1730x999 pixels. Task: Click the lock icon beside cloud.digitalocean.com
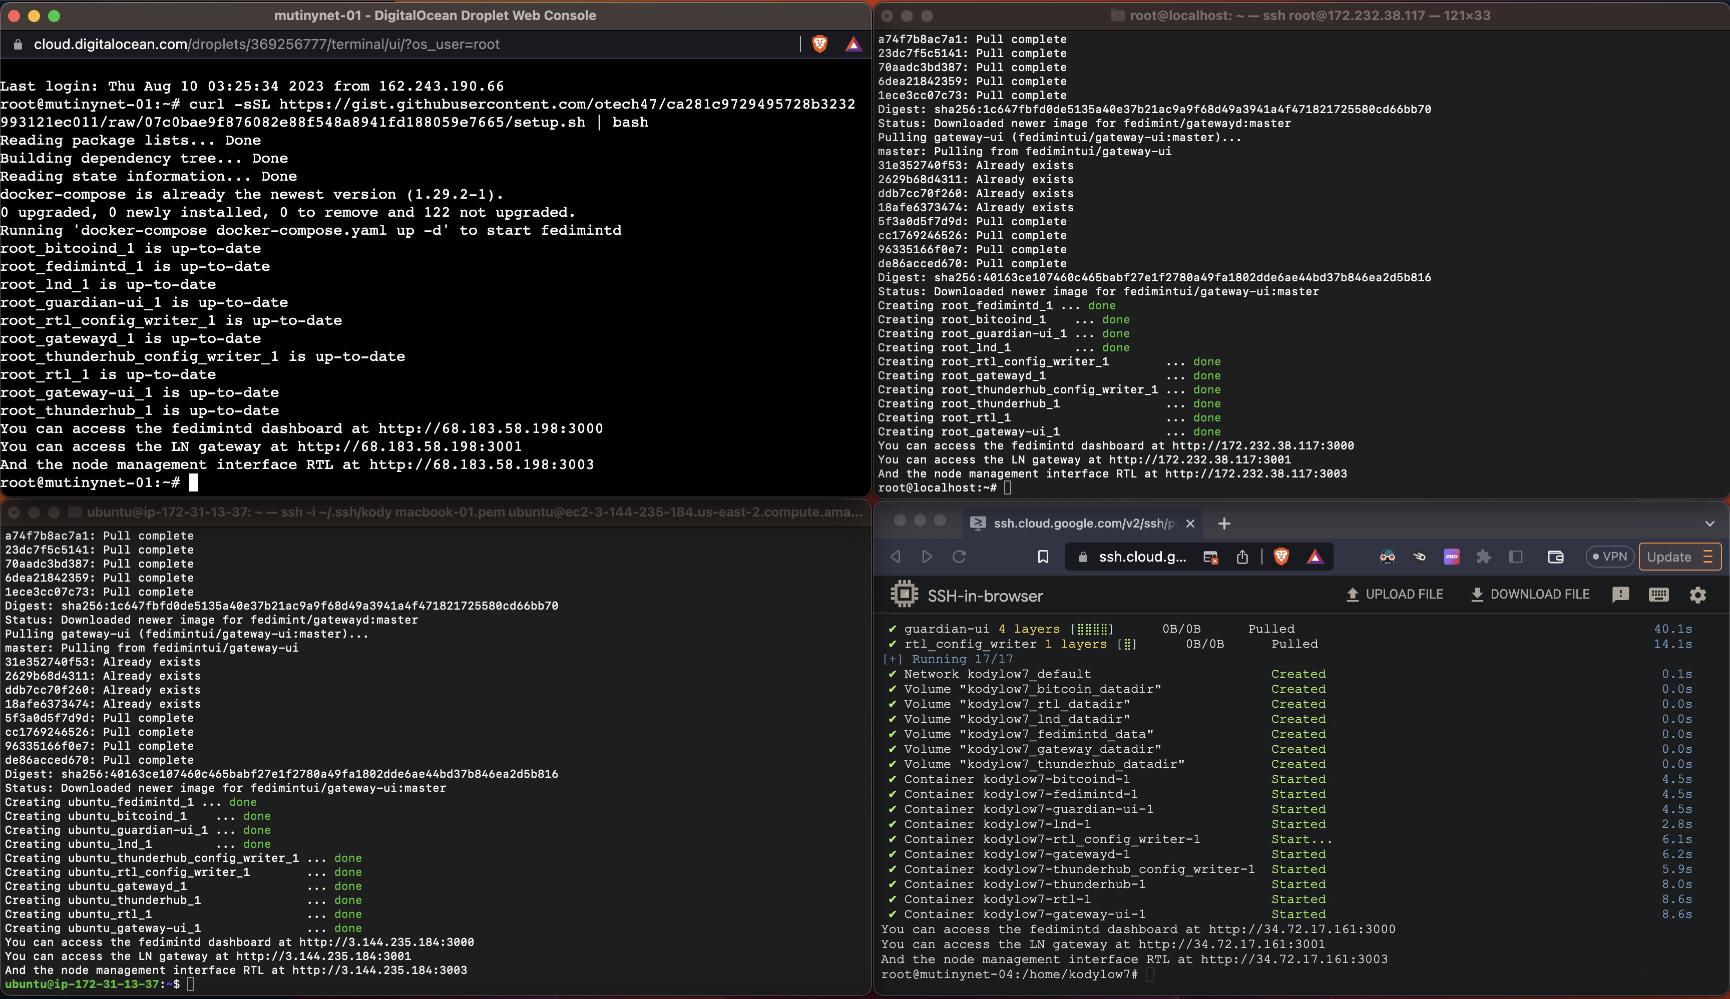[x=19, y=45]
